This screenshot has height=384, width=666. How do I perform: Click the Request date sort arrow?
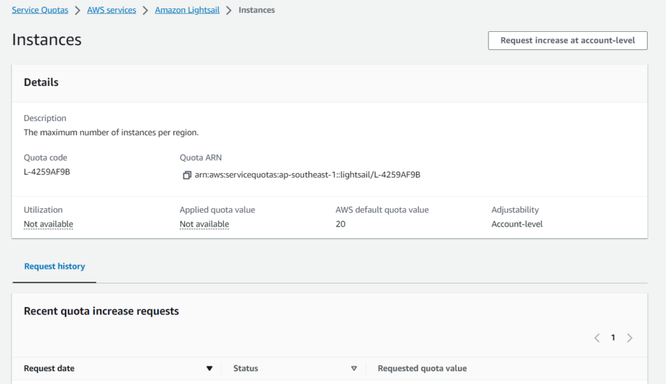[209, 368]
